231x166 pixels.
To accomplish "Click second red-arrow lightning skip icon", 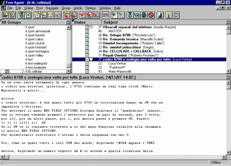I will (x=73, y=15).
